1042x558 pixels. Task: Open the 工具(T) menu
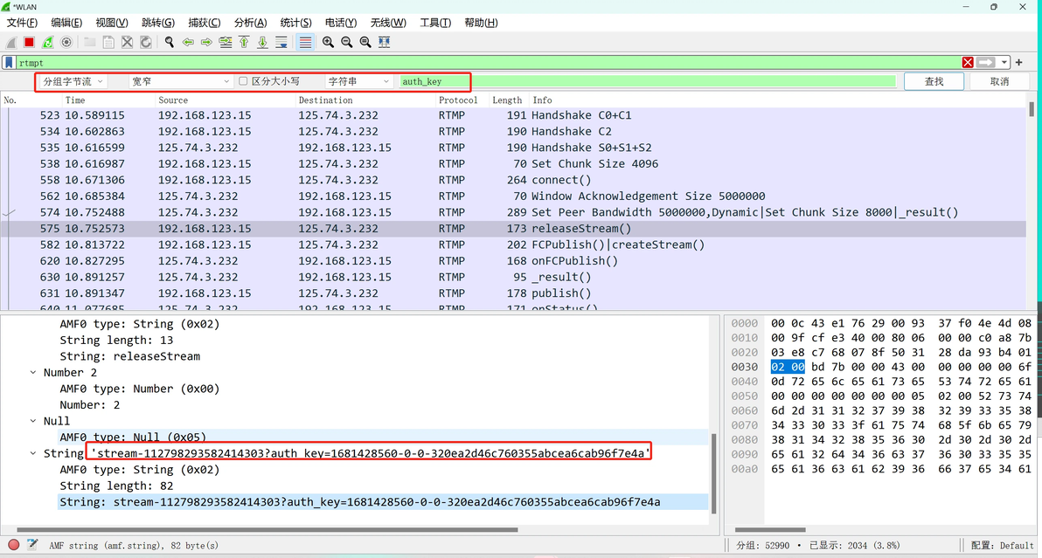435,23
